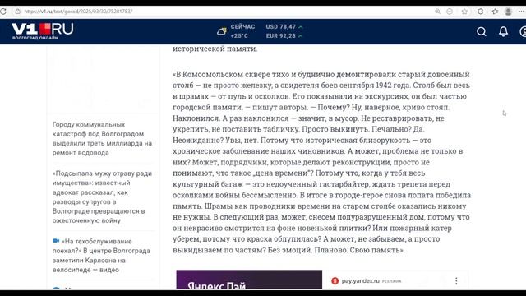Screen dimensions: 526x296
Task: Open the browser profile avatar
Action: pos(508,12)
